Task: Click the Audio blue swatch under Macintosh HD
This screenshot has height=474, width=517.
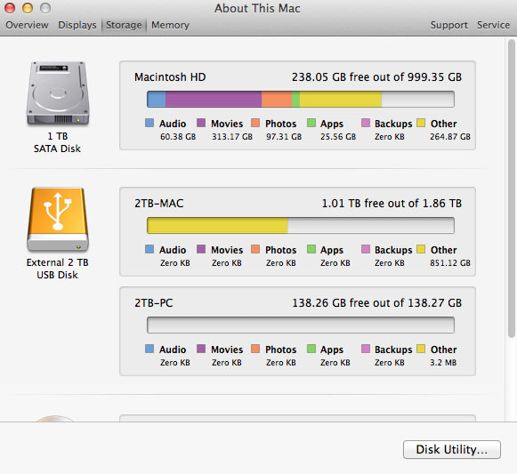Action: pyautogui.click(x=149, y=123)
